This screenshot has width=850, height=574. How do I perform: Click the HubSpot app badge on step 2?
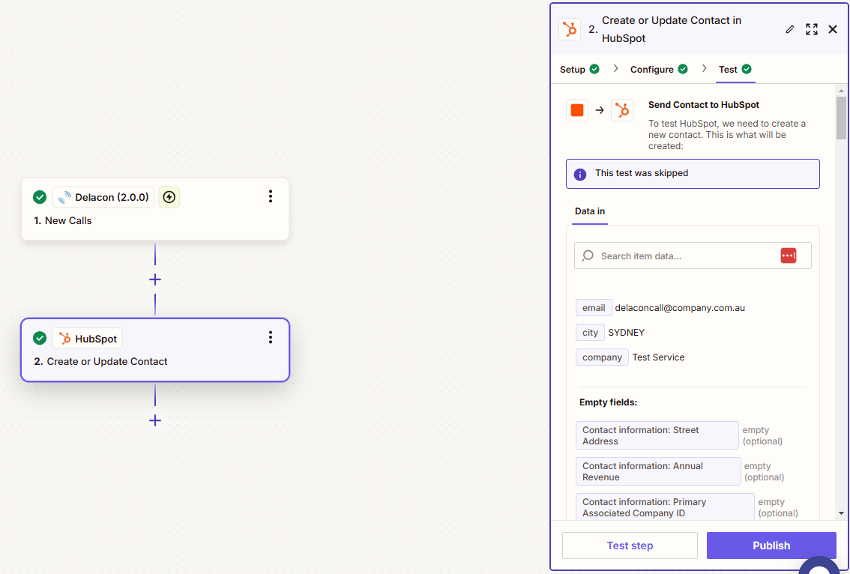(88, 339)
